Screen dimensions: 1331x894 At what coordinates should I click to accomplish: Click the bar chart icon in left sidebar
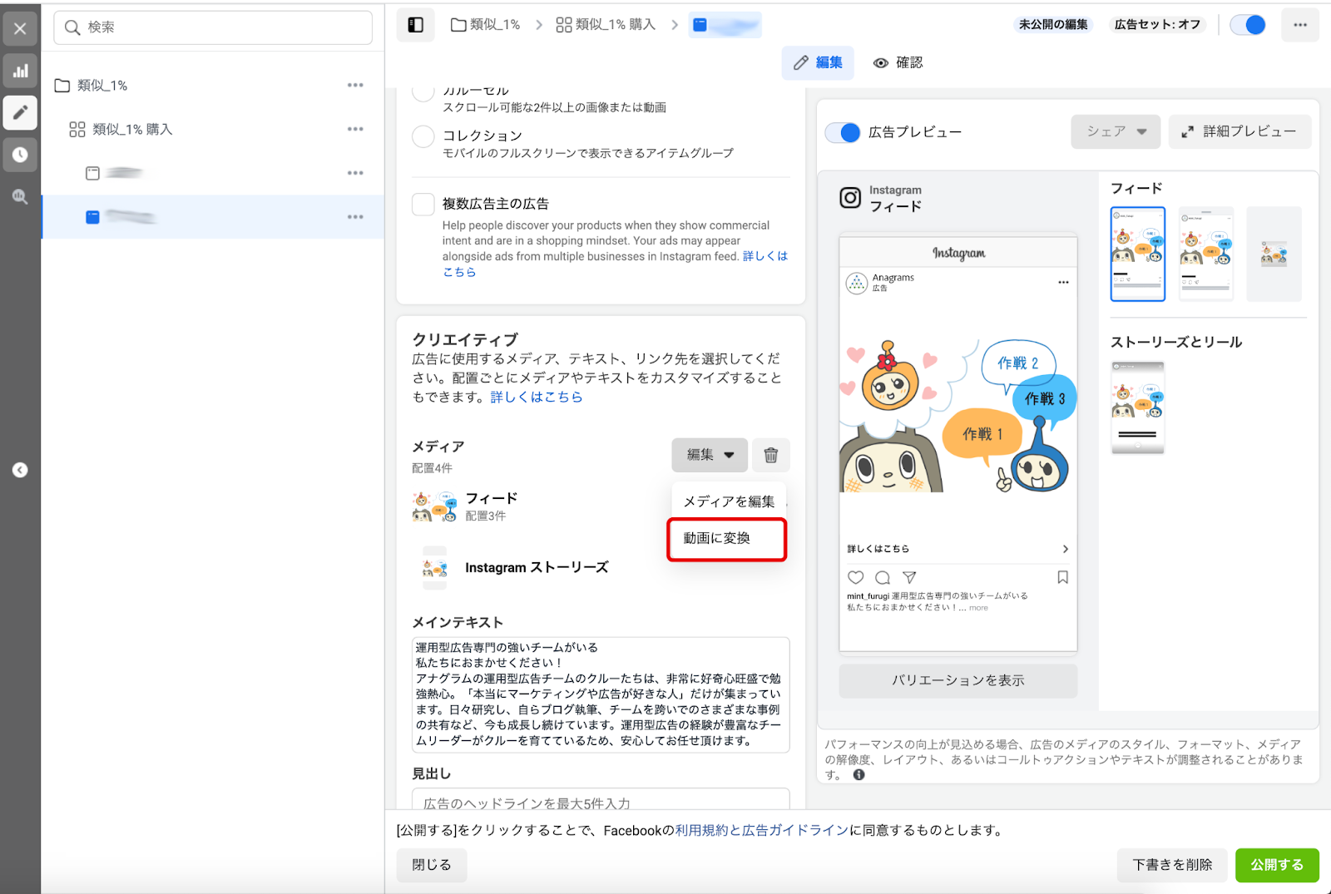click(20, 71)
